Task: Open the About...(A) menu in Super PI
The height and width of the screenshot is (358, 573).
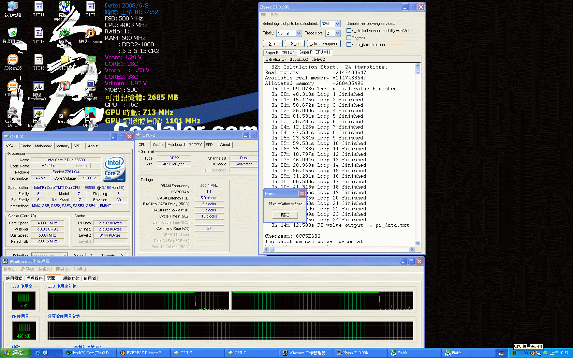Action: pyautogui.click(x=299, y=59)
